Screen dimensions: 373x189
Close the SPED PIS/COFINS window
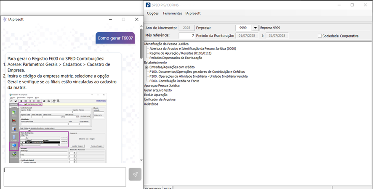coord(365,5)
